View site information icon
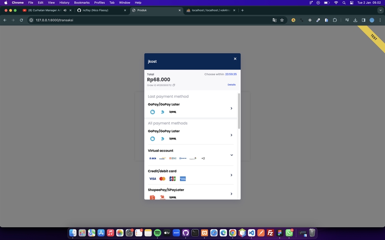Screen dimensions: 385x240 (x=31, y=20)
